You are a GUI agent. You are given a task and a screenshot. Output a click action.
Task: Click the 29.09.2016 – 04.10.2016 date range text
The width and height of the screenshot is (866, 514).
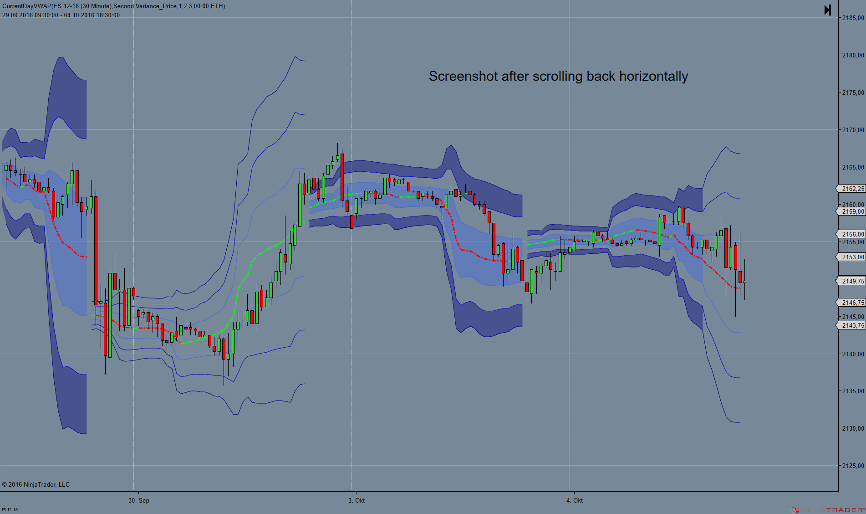pos(61,15)
